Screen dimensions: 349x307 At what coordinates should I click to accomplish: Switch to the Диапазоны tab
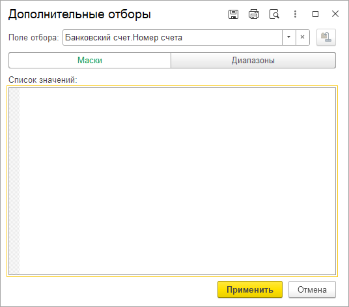[253, 61]
